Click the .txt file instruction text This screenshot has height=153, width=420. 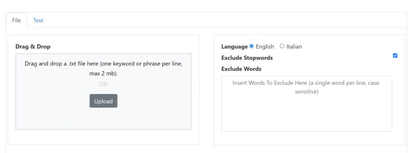(103, 64)
